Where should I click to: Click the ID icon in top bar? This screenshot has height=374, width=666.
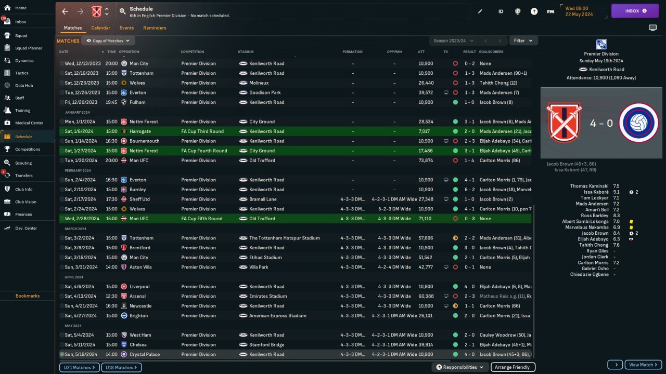point(501,11)
